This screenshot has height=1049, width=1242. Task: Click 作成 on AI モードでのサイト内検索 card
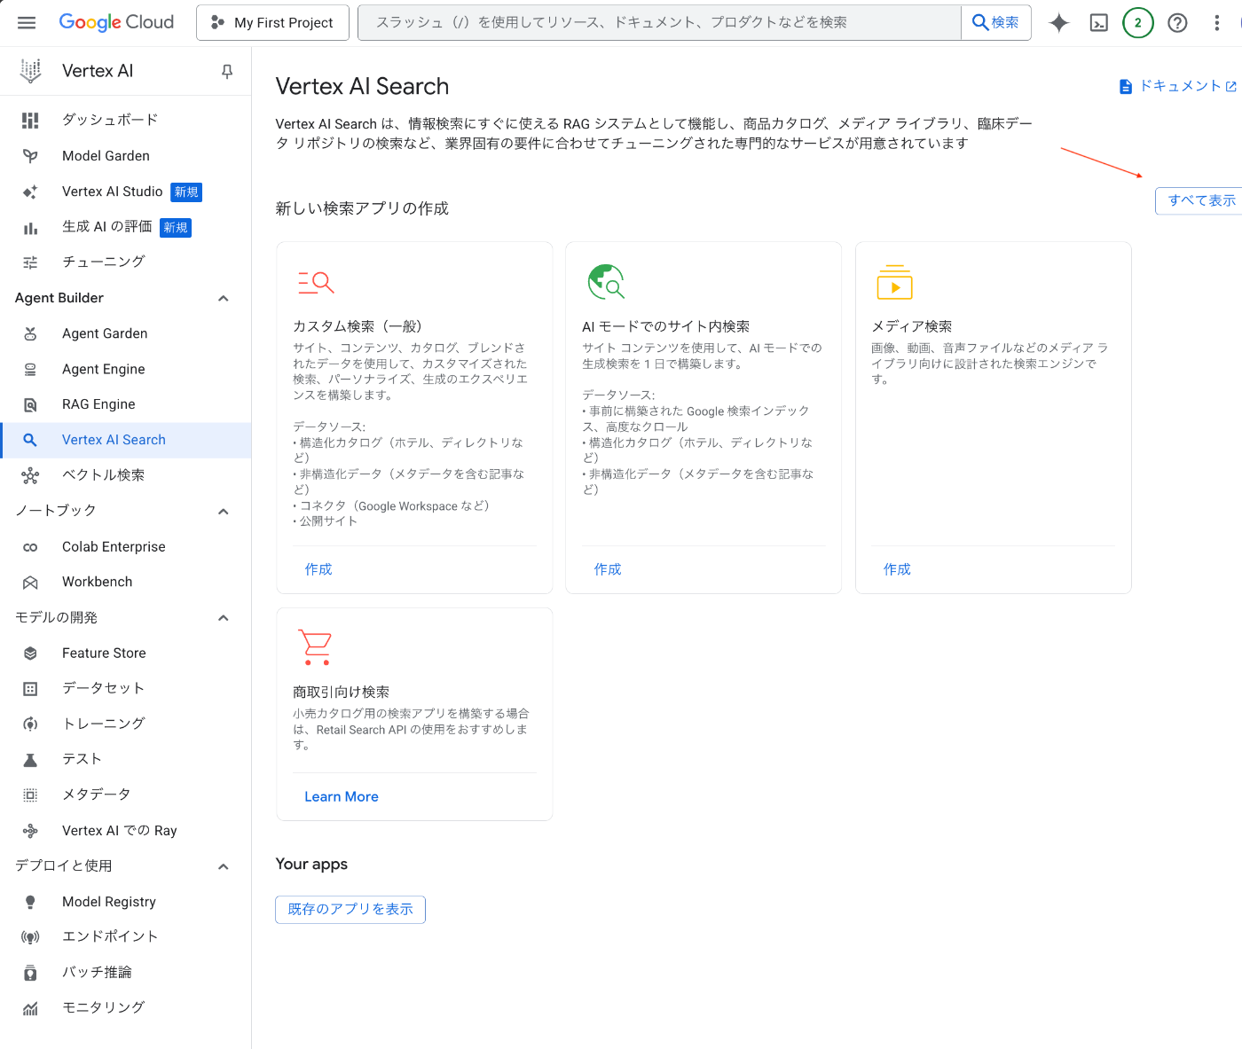coord(608,569)
